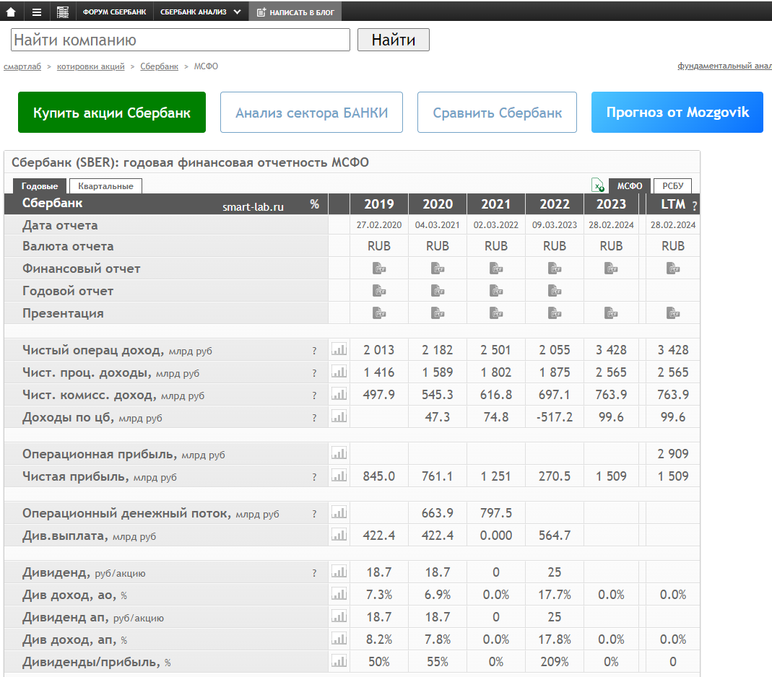Open Анализ сектора БАНКИ button
This screenshot has height=677, width=772.
tap(312, 112)
